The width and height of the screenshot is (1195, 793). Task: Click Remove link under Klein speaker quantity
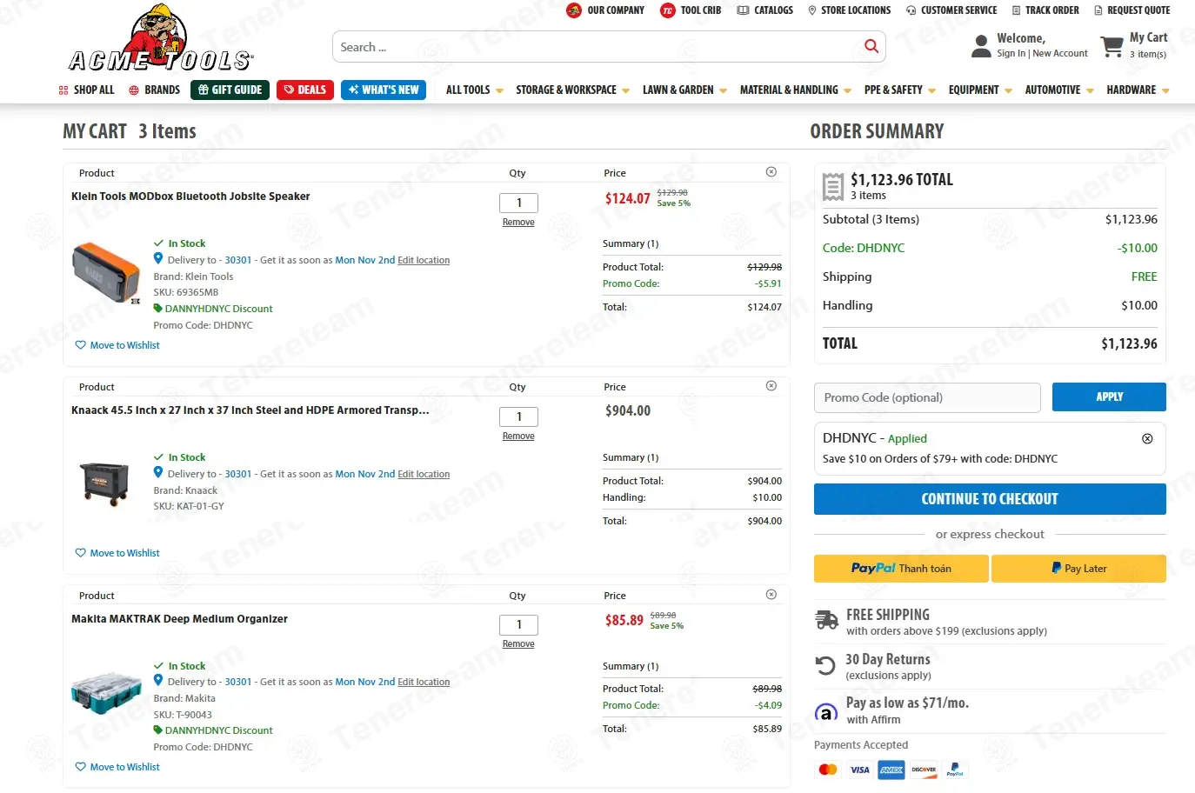(518, 223)
